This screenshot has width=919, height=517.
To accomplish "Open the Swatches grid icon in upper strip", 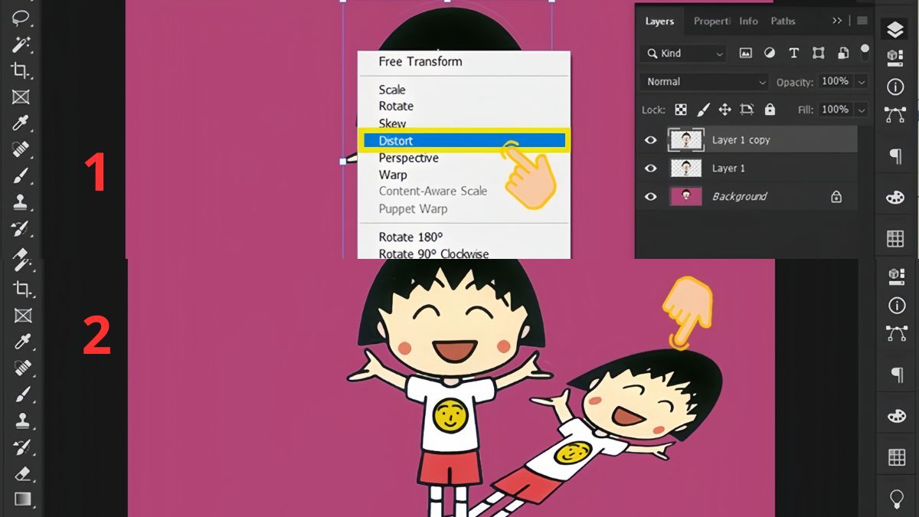I will tap(895, 238).
